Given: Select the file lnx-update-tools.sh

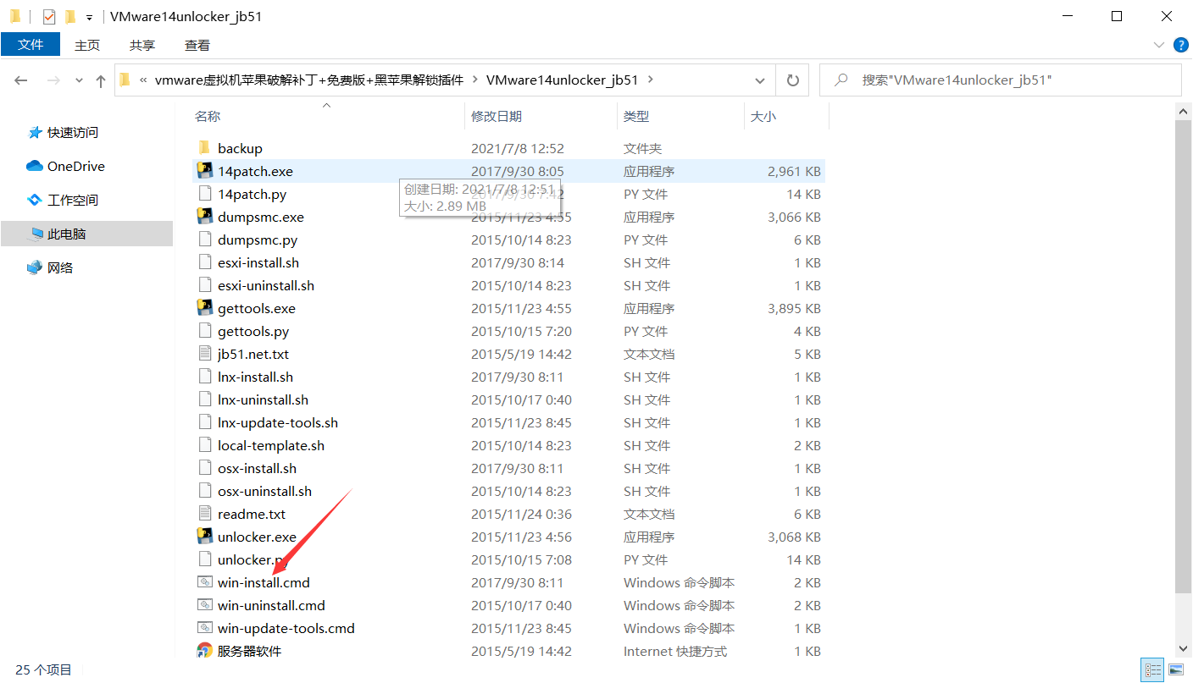Looking at the screenshot, I should pyautogui.click(x=278, y=422).
